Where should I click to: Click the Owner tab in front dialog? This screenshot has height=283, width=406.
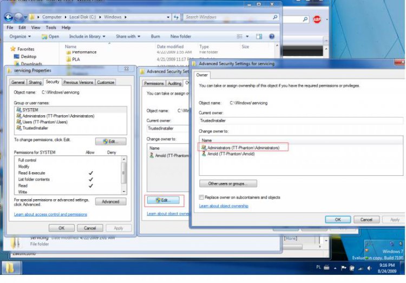click(x=202, y=75)
